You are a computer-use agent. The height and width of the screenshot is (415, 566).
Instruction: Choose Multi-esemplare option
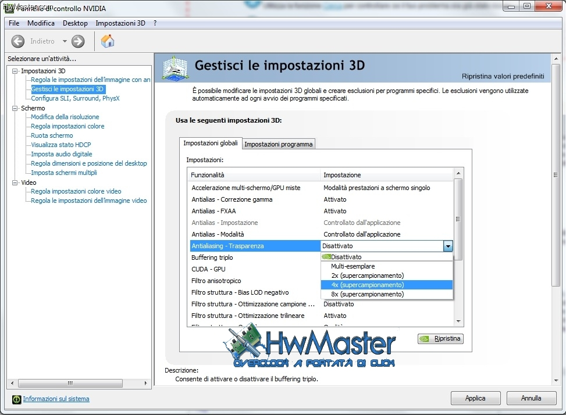click(387, 266)
